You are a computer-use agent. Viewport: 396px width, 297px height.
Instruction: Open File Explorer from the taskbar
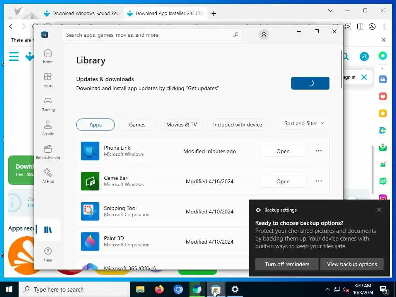click(140, 289)
